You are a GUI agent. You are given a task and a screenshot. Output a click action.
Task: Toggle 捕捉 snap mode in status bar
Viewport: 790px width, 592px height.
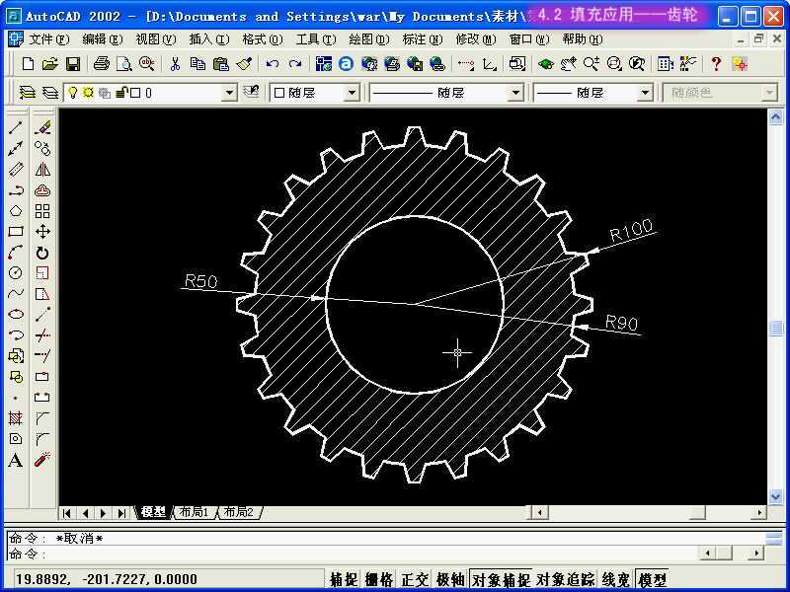tap(343, 579)
